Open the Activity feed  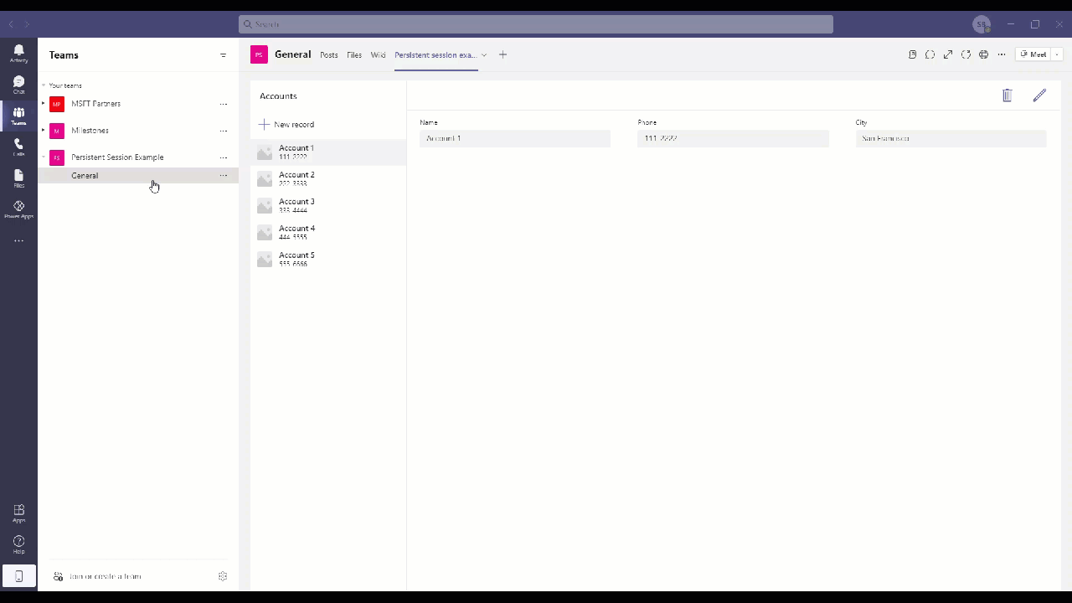pyautogui.click(x=18, y=54)
